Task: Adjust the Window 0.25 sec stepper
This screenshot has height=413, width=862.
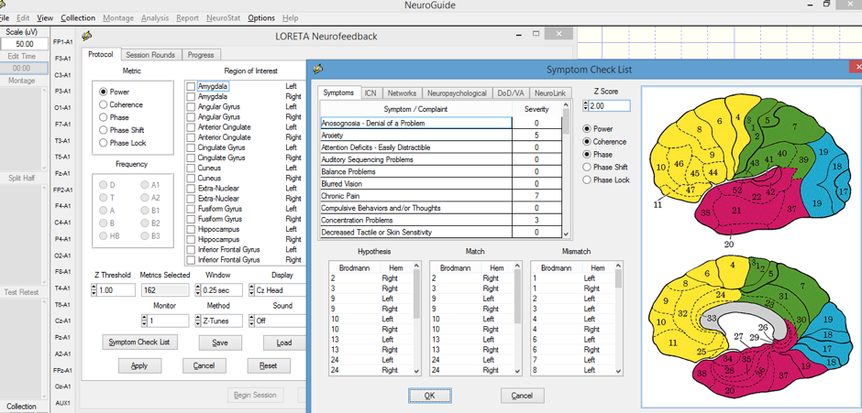Action: [x=198, y=290]
